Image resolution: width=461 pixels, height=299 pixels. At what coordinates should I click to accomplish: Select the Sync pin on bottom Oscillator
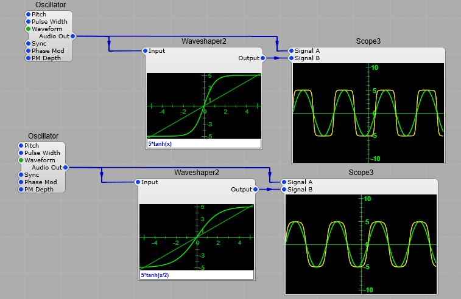coord(21,175)
